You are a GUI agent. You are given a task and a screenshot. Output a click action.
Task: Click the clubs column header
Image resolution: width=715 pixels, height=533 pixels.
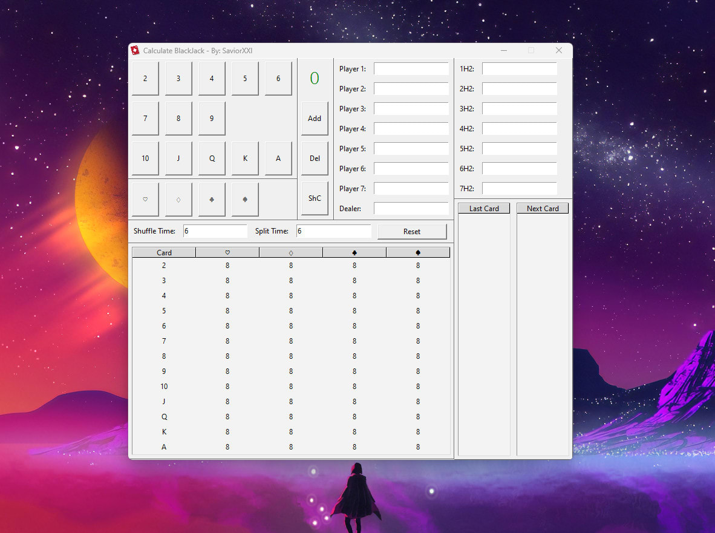[x=354, y=253]
